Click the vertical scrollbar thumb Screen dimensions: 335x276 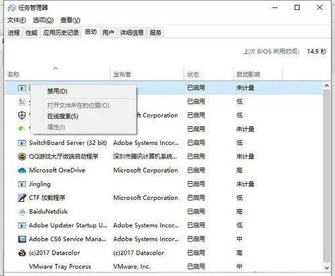point(327,176)
